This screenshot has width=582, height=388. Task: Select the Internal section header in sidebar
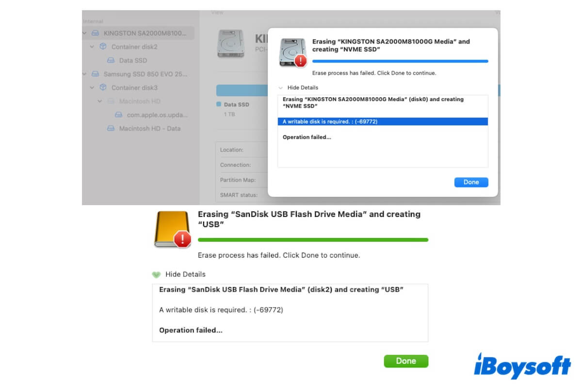pos(92,21)
